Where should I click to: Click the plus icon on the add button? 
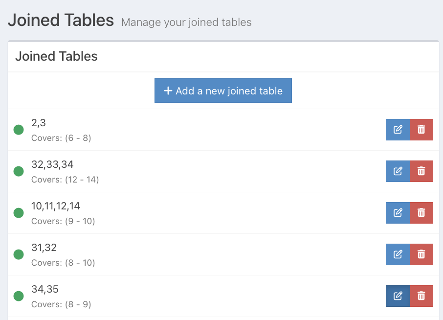click(168, 91)
